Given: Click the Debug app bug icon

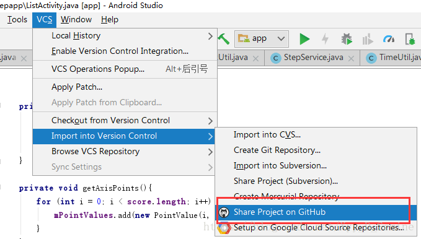Looking at the screenshot, I should click(347, 39).
